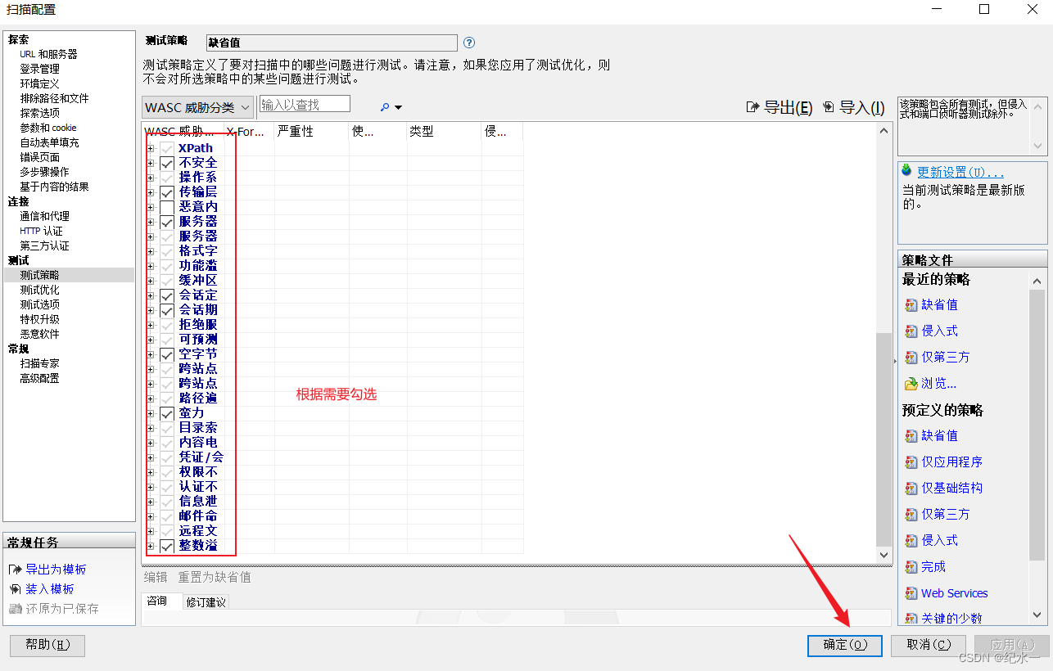
Task: Click the 导入(I) import policy icon
Action: pos(828,107)
